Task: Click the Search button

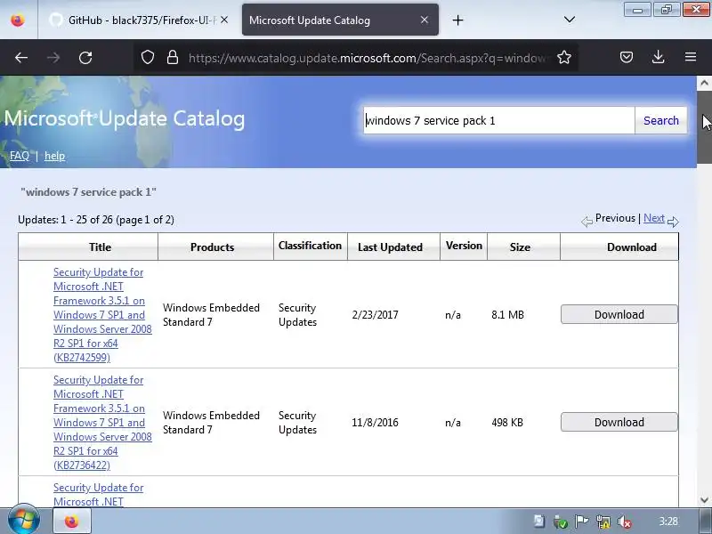Action: (x=660, y=120)
